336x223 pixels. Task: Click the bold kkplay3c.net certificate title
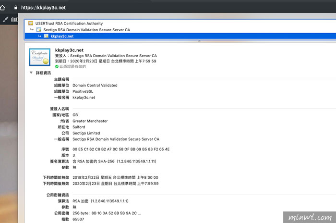click(x=69, y=50)
